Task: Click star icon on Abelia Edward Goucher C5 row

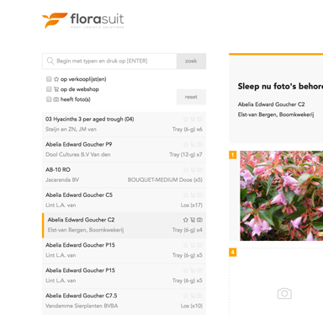Action: point(186,195)
